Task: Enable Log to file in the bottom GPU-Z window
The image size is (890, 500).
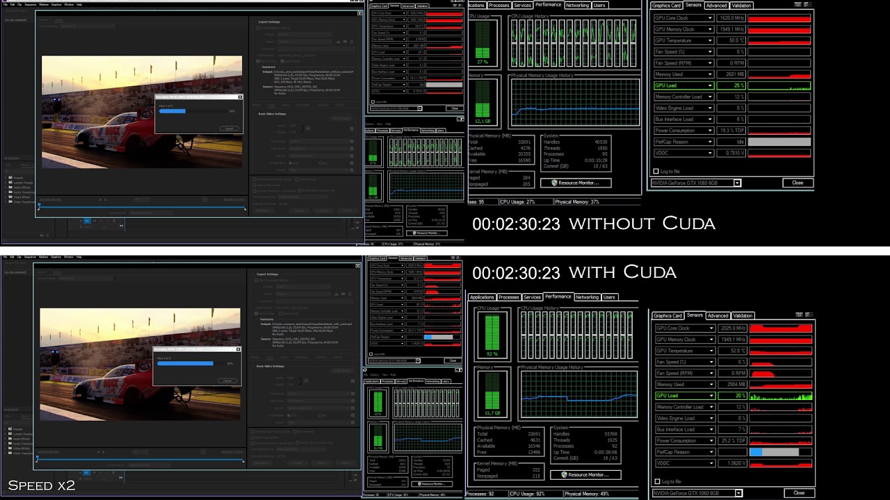Action: tap(656, 481)
